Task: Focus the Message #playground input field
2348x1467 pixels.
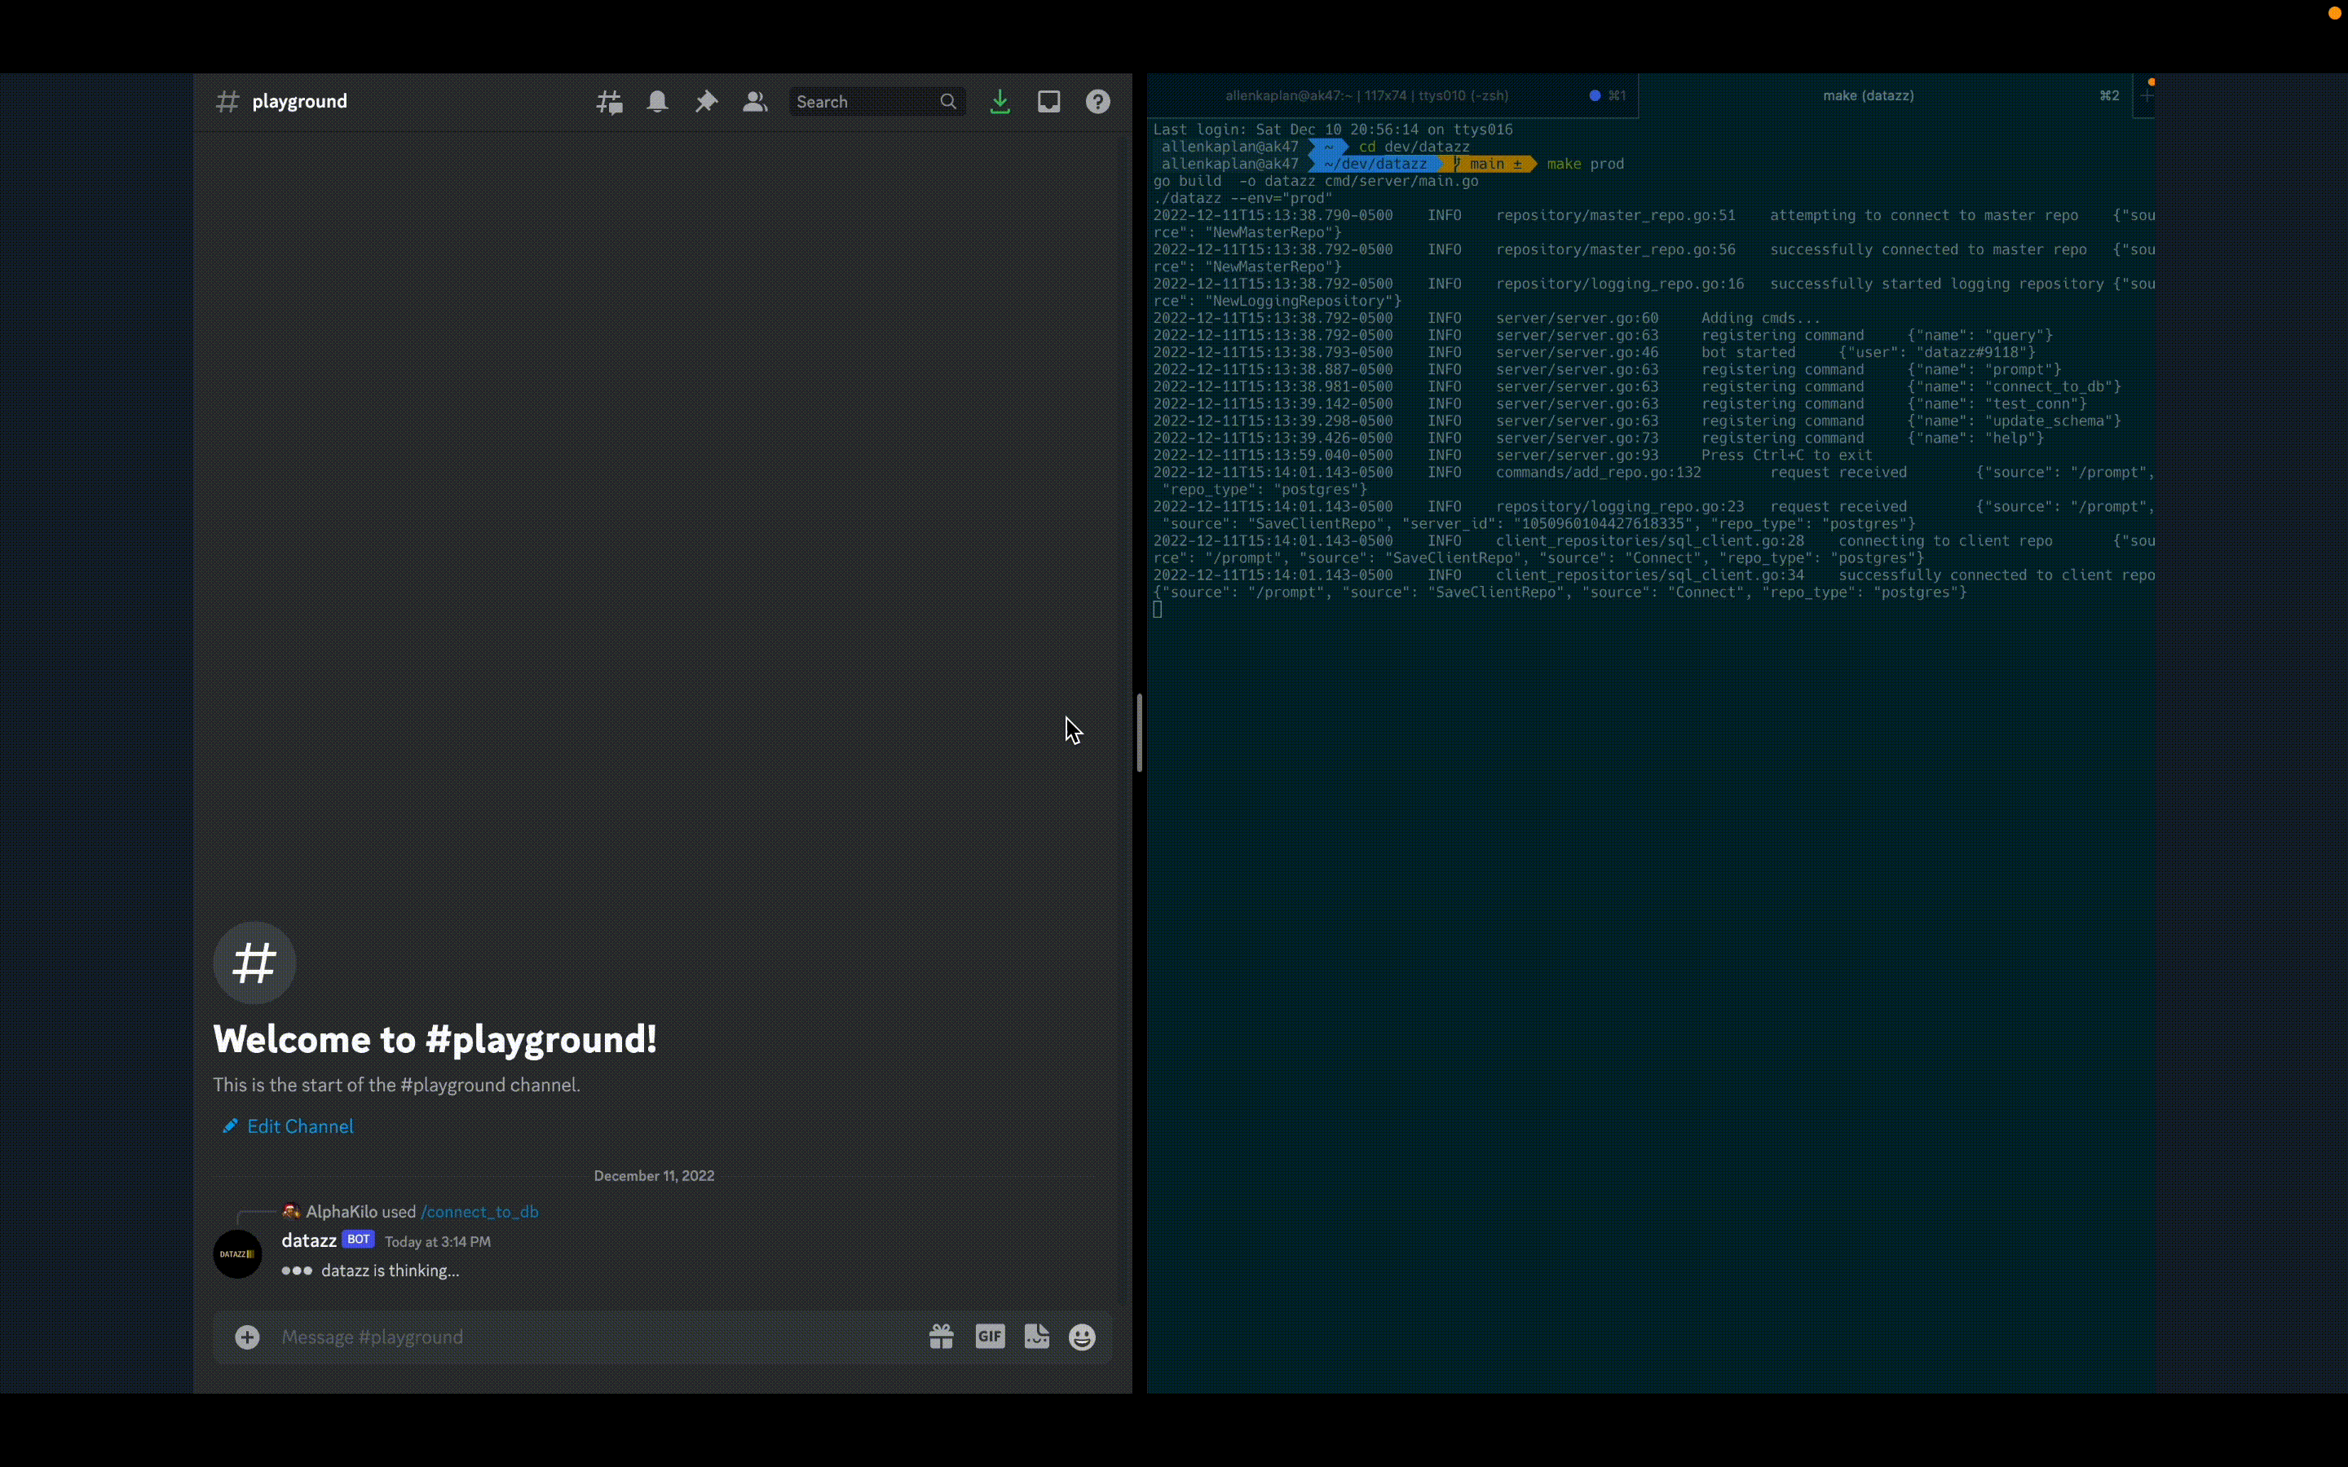Action: pyautogui.click(x=582, y=1337)
